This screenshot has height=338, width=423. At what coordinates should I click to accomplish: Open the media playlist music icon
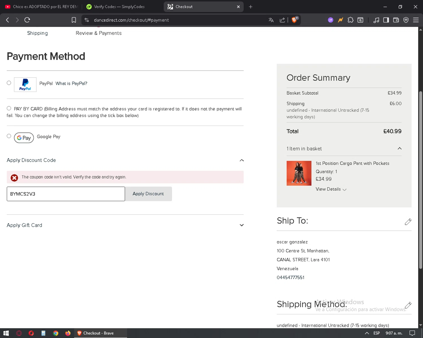coord(376,20)
